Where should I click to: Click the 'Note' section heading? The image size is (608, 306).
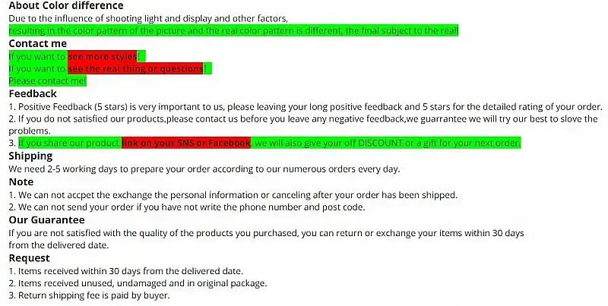point(21,182)
